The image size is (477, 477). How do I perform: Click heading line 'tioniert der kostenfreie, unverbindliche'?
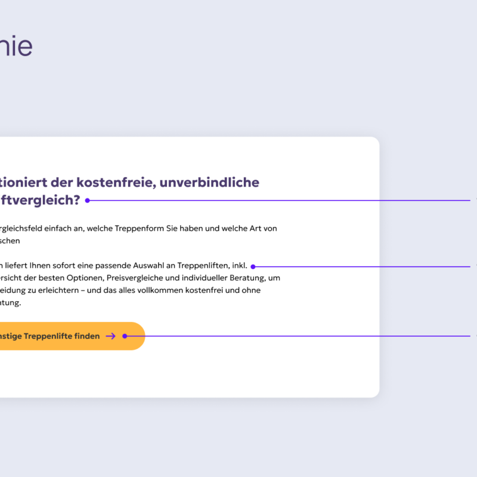(129, 182)
